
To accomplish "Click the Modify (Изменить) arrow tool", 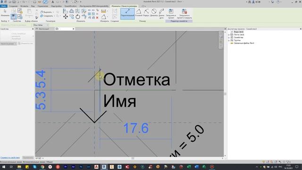I will point(5,13).
